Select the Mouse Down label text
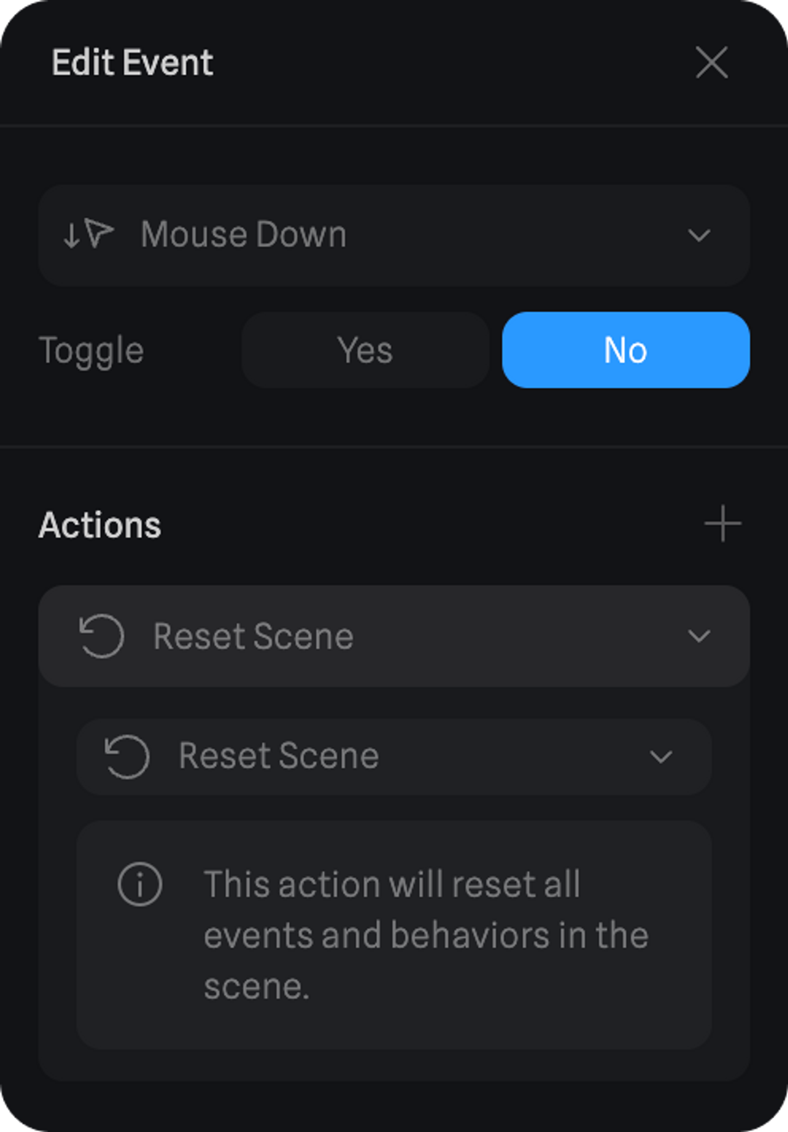The height and width of the screenshot is (1132, 788). (243, 234)
